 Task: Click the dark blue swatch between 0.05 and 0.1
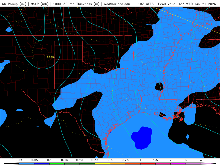tap(42, 164)
